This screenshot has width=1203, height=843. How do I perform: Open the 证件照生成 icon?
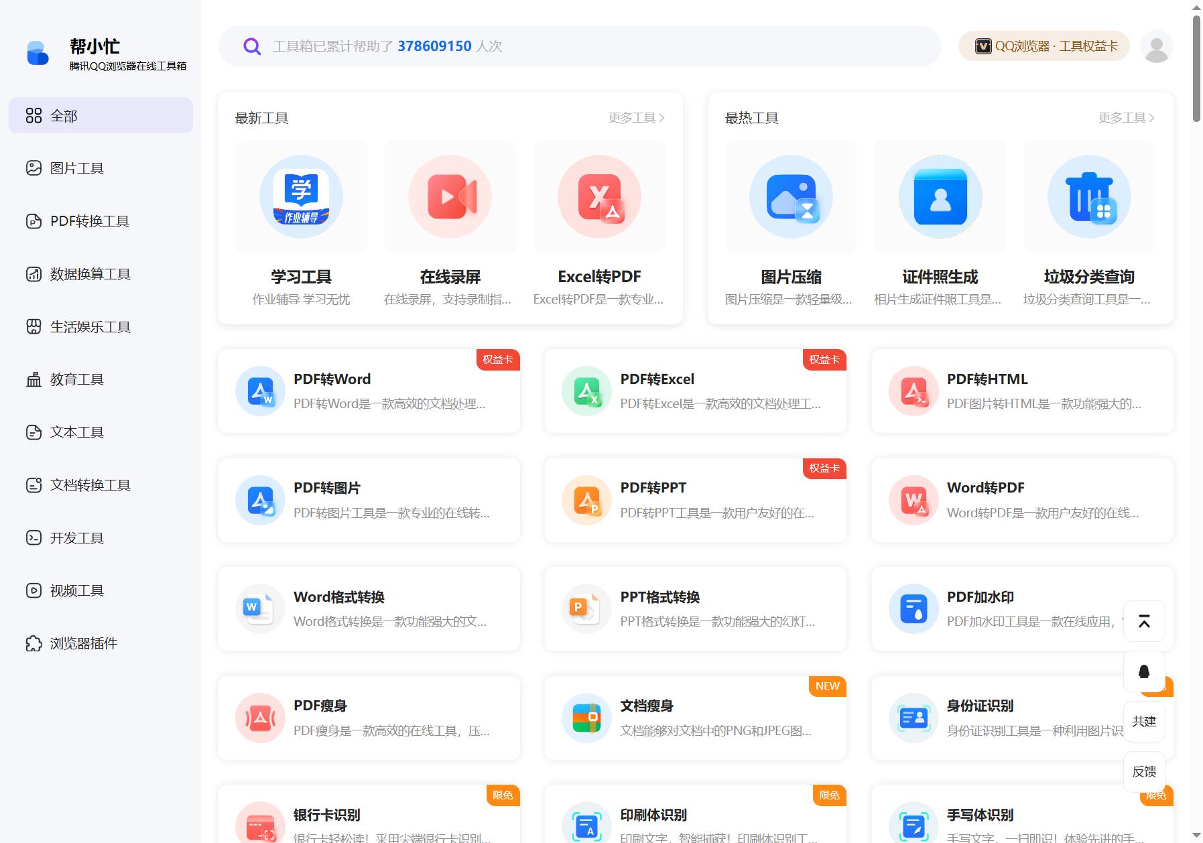(x=940, y=196)
